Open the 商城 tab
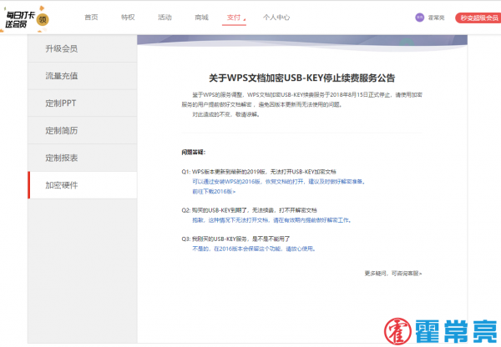Screen dimensions: 501x347 click(x=201, y=18)
